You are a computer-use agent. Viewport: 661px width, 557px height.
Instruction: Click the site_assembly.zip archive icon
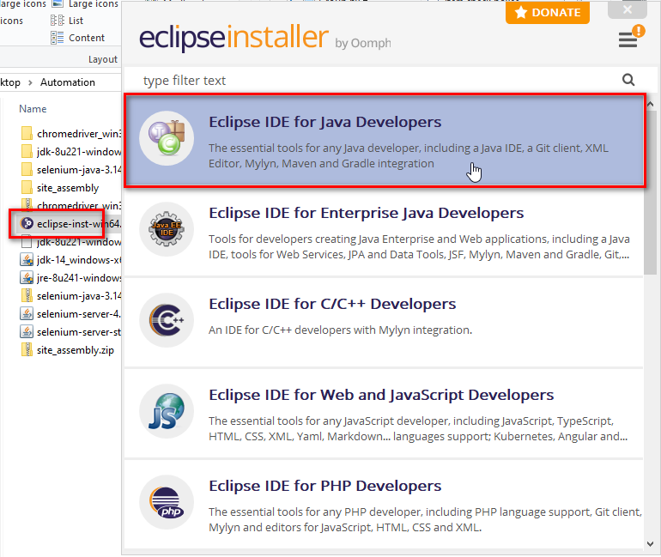coord(27,349)
